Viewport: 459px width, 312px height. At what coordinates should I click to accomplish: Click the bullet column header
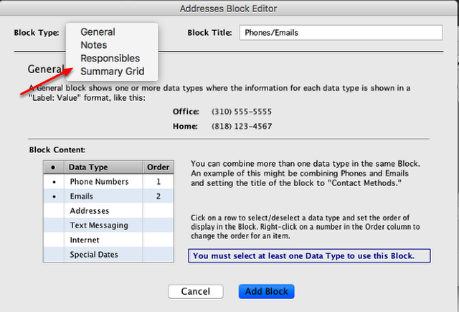[54, 167]
